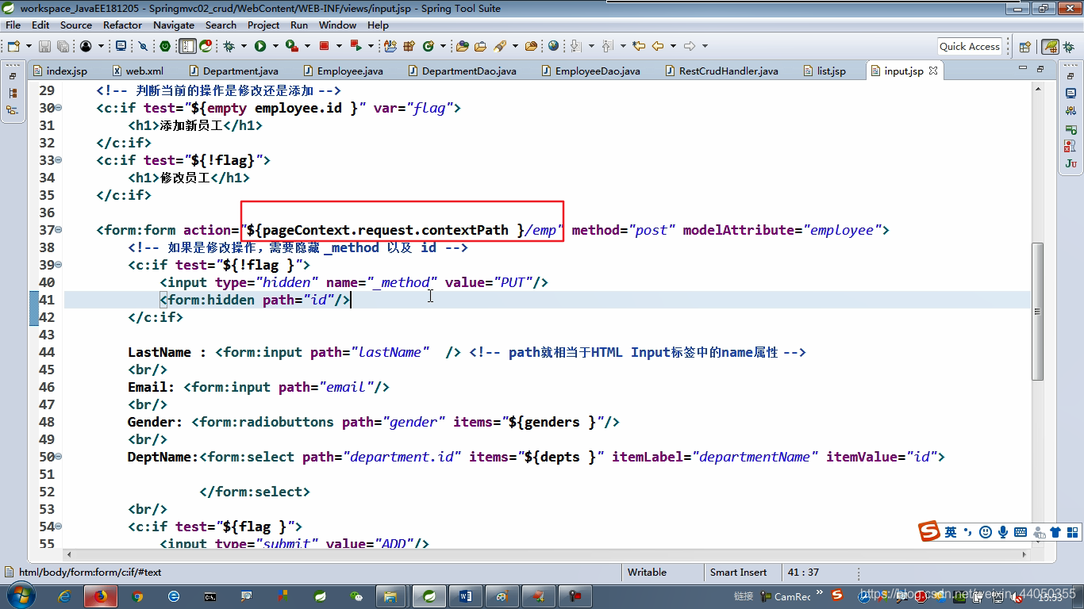Click the Back navigation arrow
Image resolution: width=1084 pixels, height=609 pixels.
click(x=657, y=46)
